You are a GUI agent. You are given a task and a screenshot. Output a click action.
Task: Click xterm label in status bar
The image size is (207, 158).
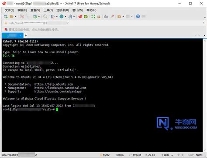tap(120, 155)
